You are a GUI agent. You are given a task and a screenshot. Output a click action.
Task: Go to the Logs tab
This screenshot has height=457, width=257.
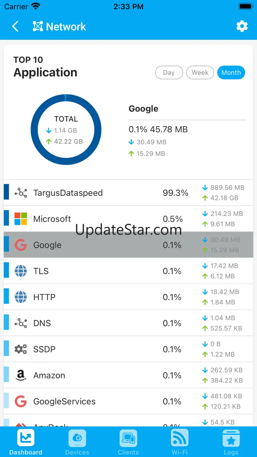pos(231,442)
